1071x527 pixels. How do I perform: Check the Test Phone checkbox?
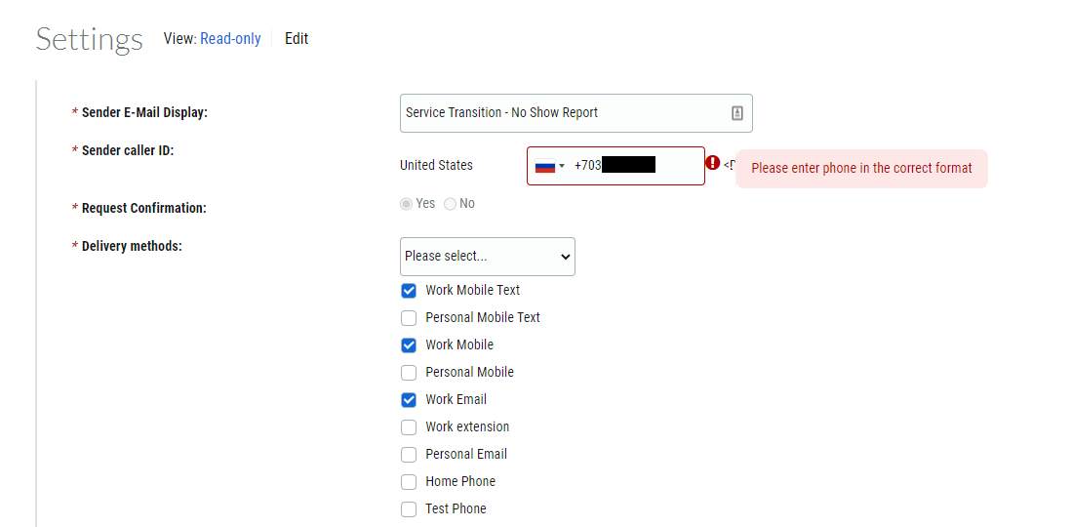coord(409,509)
